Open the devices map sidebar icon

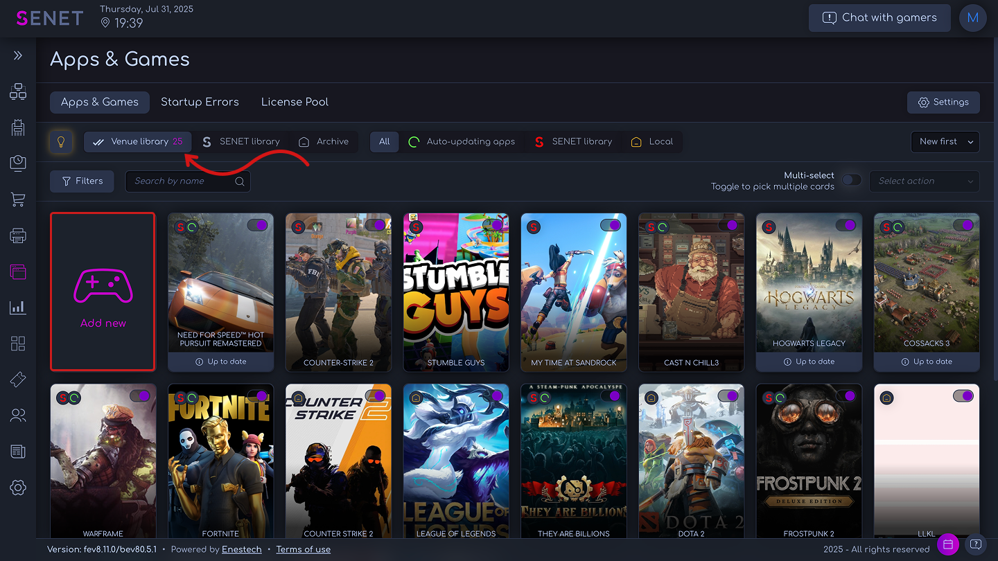17,91
